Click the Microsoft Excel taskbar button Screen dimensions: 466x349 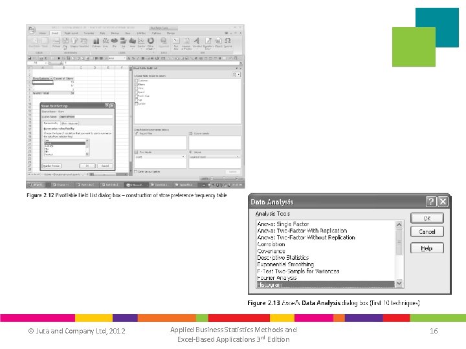(x=136, y=185)
